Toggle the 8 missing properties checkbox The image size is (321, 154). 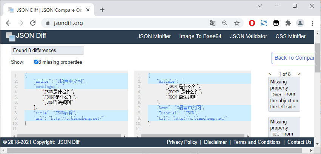[x=36, y=62]
